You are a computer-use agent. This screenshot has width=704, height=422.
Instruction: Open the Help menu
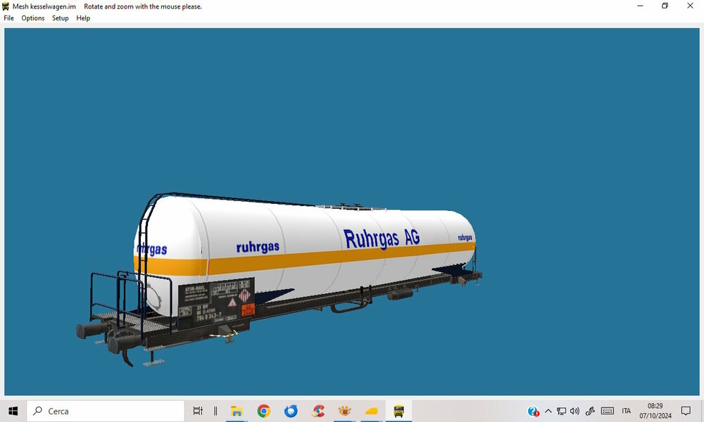pyautogui.click(x=83, y=18)
